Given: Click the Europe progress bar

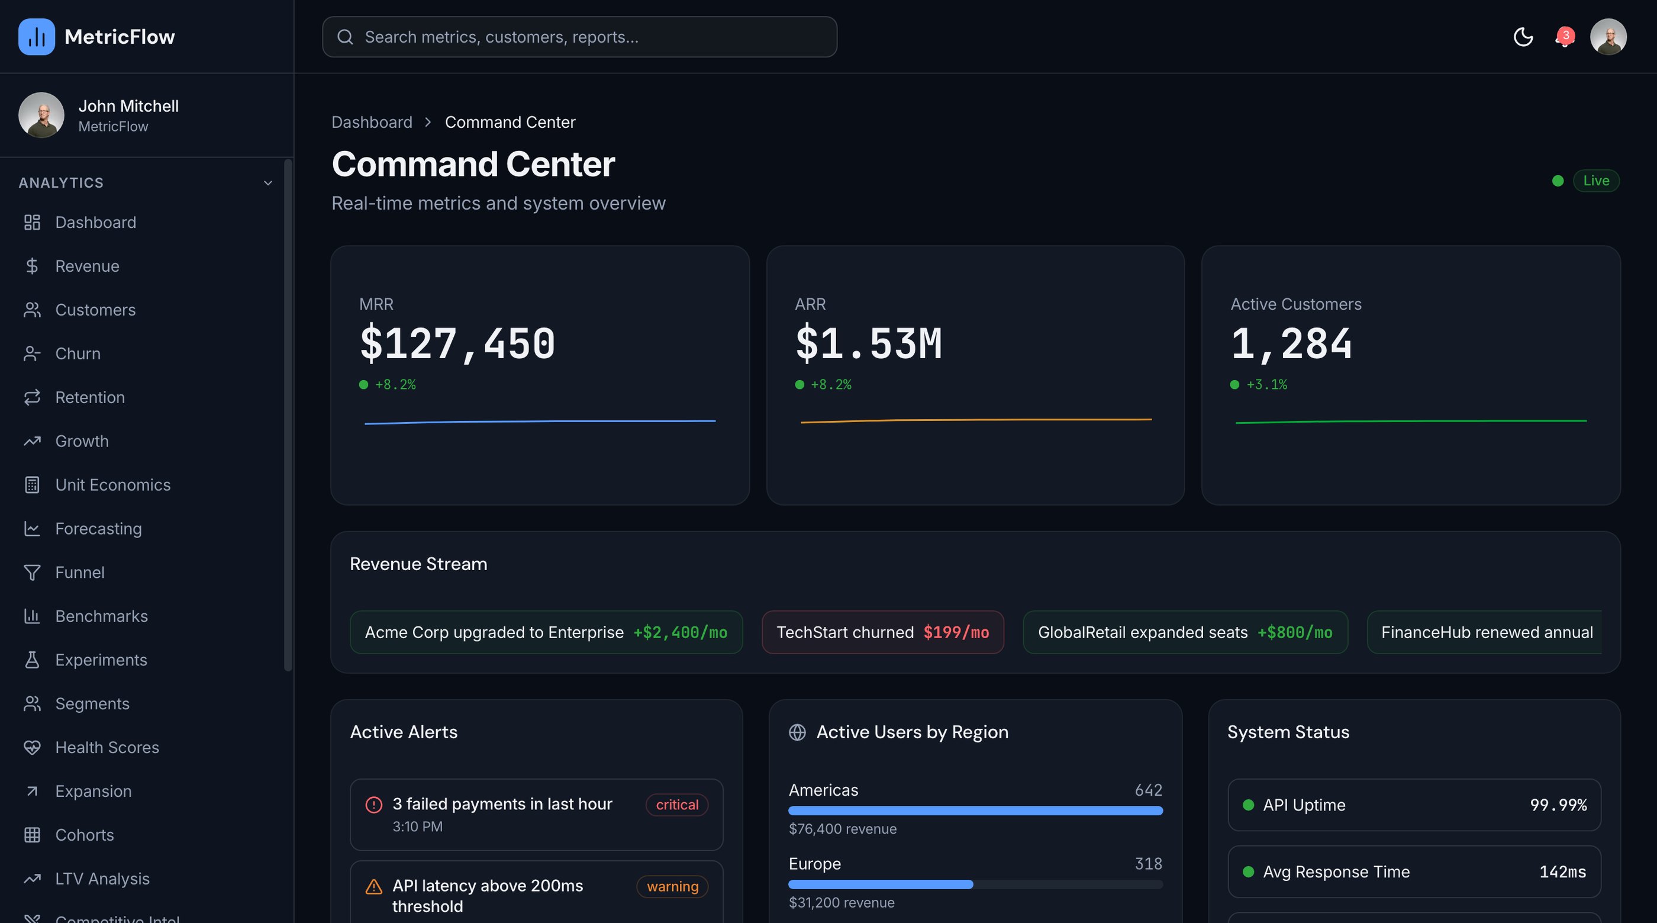Looking at the screenshot, I should 975,885.
